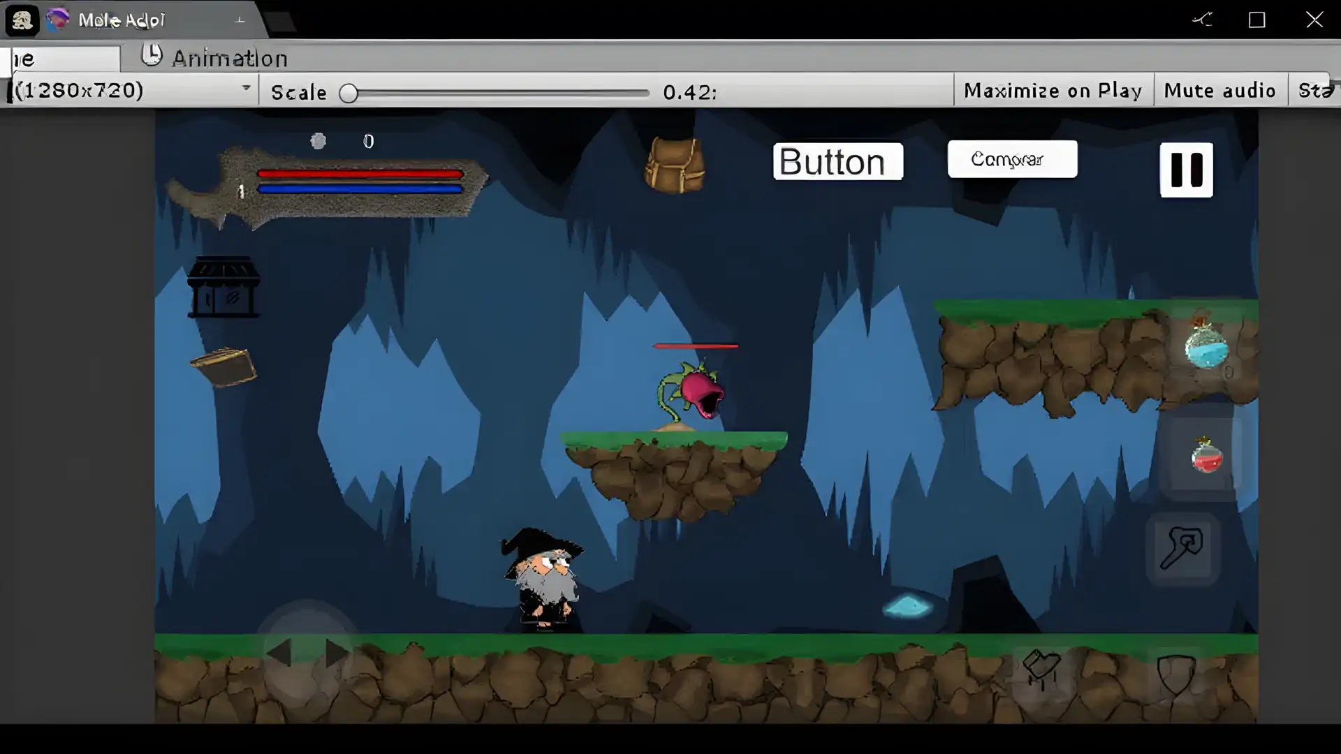Click the treasure chest icon

tap(223, 367)
